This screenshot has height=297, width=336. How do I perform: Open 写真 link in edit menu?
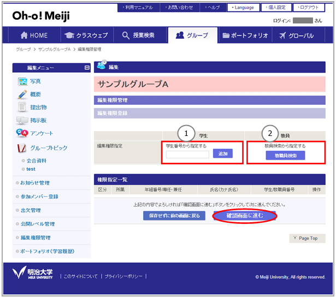click(x=36, y=81)
